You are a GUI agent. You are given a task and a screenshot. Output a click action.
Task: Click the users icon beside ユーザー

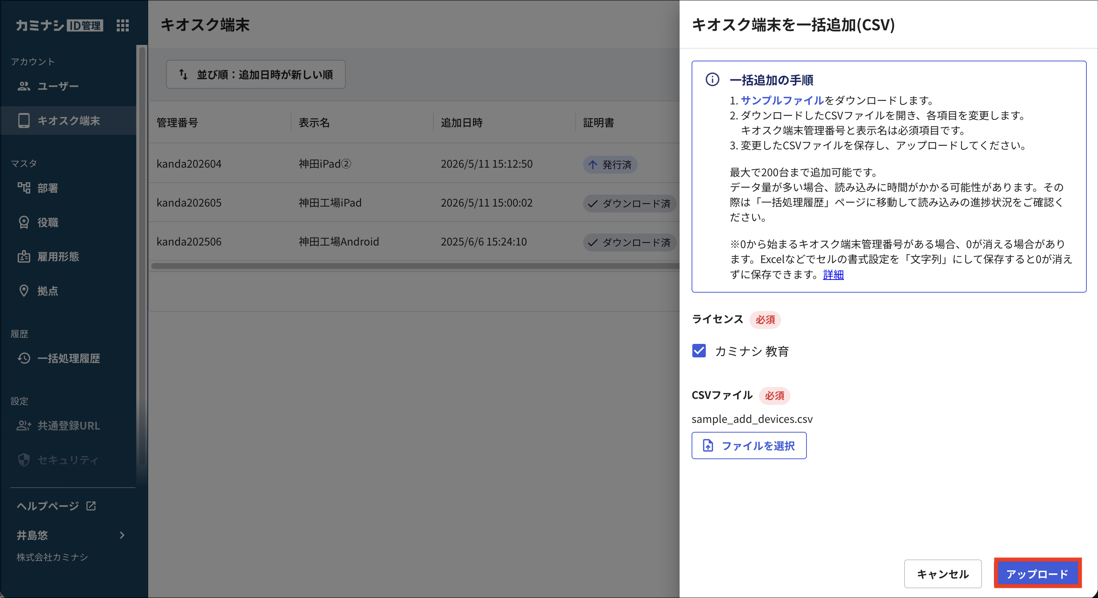click(24, 86)
